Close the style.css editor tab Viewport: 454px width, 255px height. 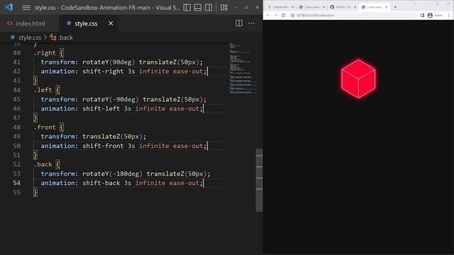(111, 23)
